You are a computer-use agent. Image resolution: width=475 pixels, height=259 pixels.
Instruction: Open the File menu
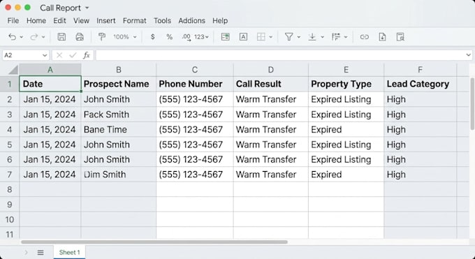click(13, 21)
